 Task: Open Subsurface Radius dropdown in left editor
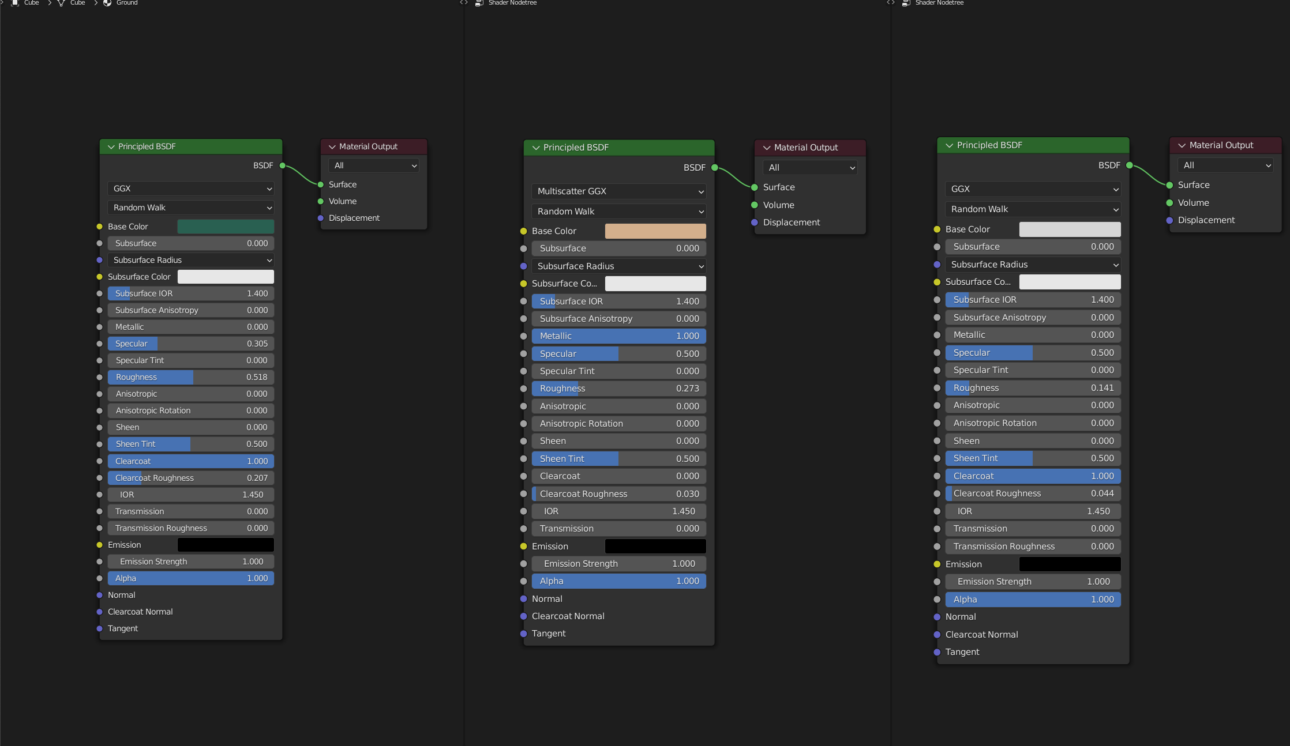tap(190, 260)
